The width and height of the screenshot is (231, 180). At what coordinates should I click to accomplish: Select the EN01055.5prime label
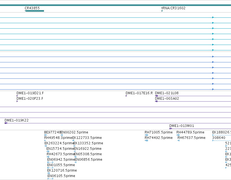coord(61,165)
